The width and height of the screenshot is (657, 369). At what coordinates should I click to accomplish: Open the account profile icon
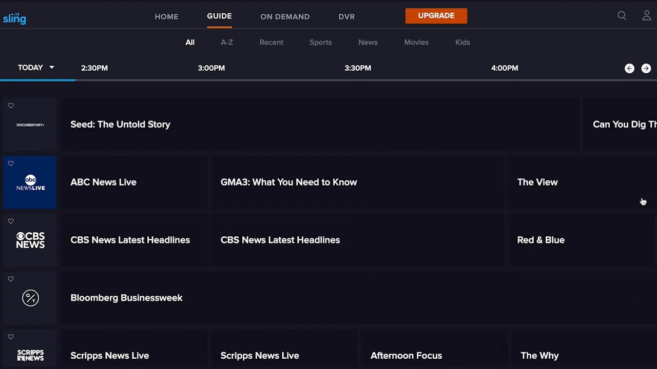pos(647,16)
